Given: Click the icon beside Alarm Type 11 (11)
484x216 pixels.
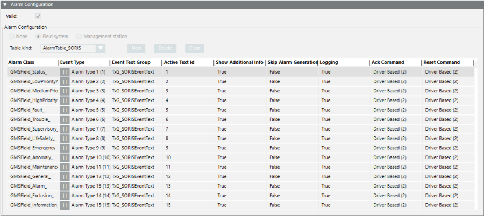Looking at the screenshot, I should tap(65, 167).
